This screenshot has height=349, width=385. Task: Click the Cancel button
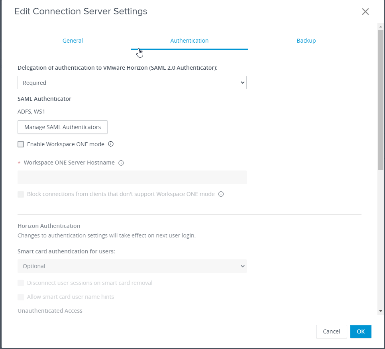pos(332,331)
